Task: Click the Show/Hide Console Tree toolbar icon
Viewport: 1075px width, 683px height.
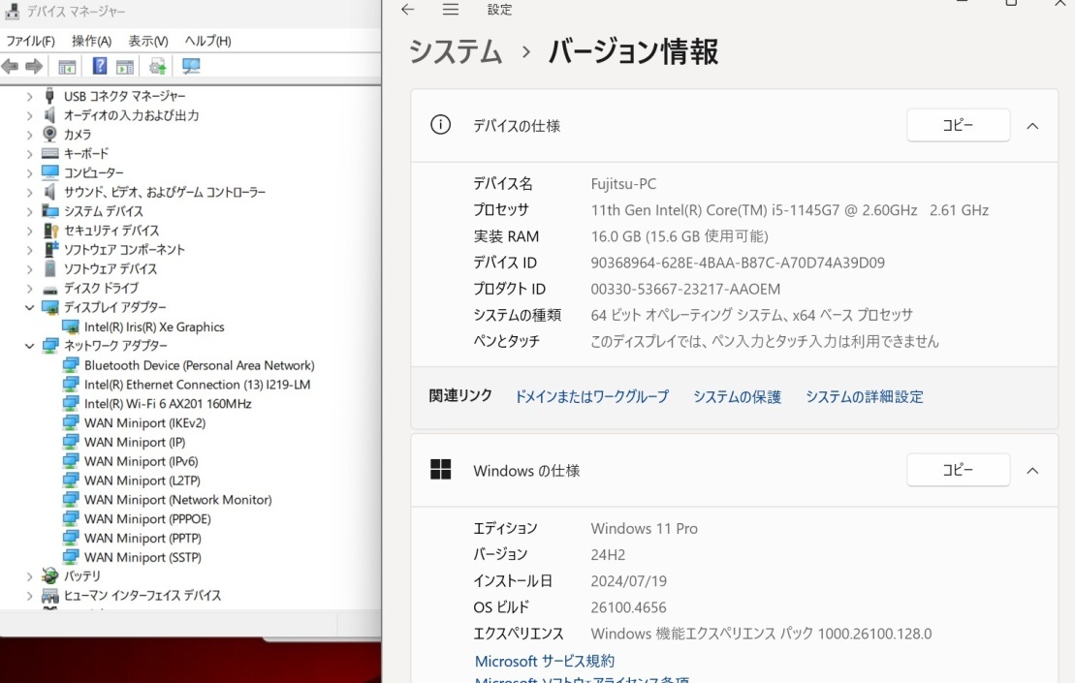Action: [66, 65]
